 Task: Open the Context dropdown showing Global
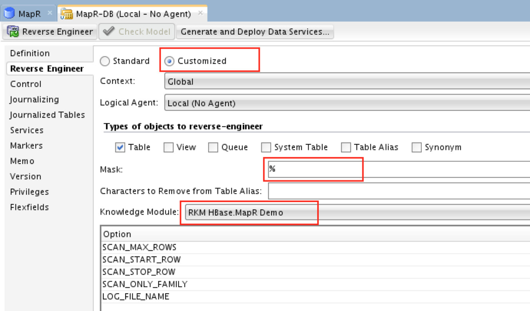(x=347, y=81)
